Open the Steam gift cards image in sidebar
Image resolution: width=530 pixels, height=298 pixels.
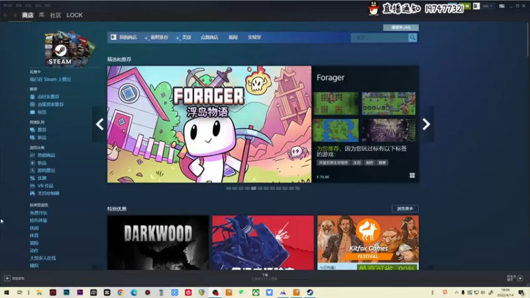point(70,48)
